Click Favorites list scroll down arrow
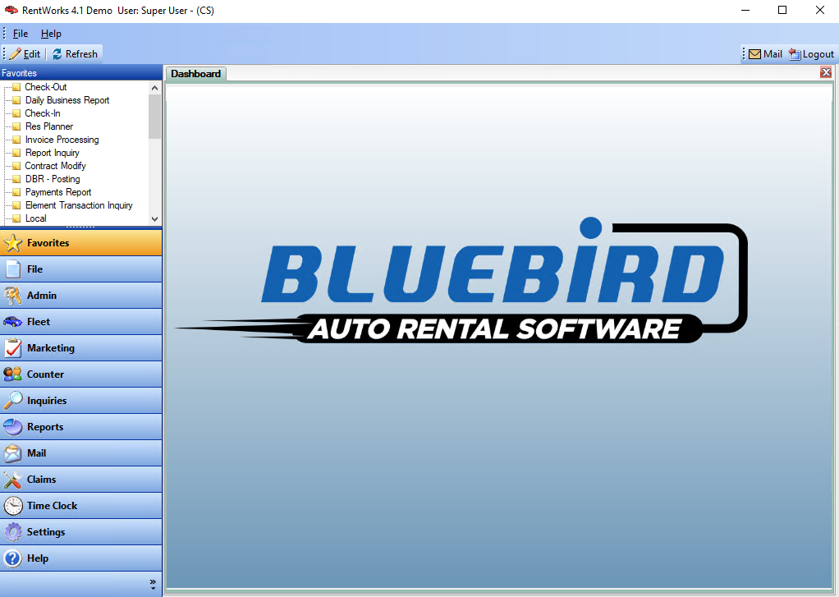 pyautogui.click(x=154, y=219)
